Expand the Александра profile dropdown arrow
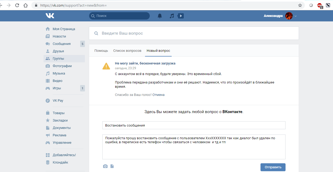Viewport: 333px width, 172px height. pyautogui.click(x=296, y=16)
